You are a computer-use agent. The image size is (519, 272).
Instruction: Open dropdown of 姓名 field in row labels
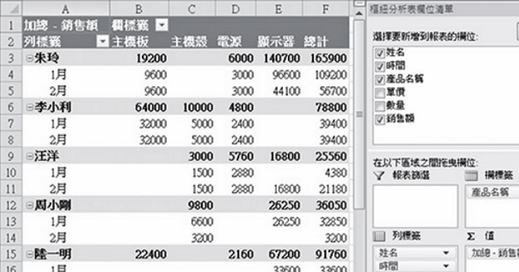click(x=446, y=253)
